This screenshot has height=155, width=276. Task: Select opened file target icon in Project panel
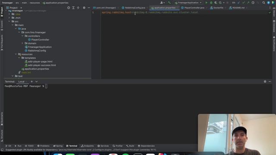(69, 8)
